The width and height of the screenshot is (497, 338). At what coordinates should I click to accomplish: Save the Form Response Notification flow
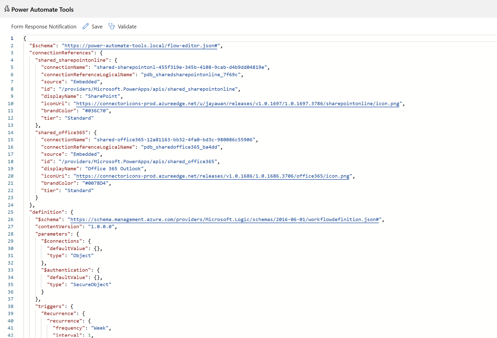click(97, 26)
